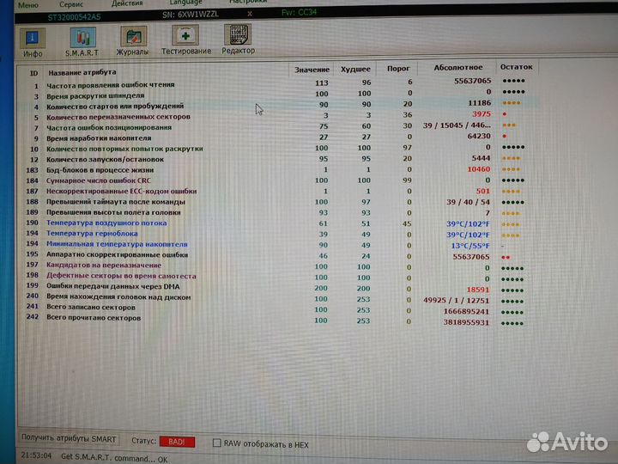Click the red BAD! status indicator

(177, 442)
